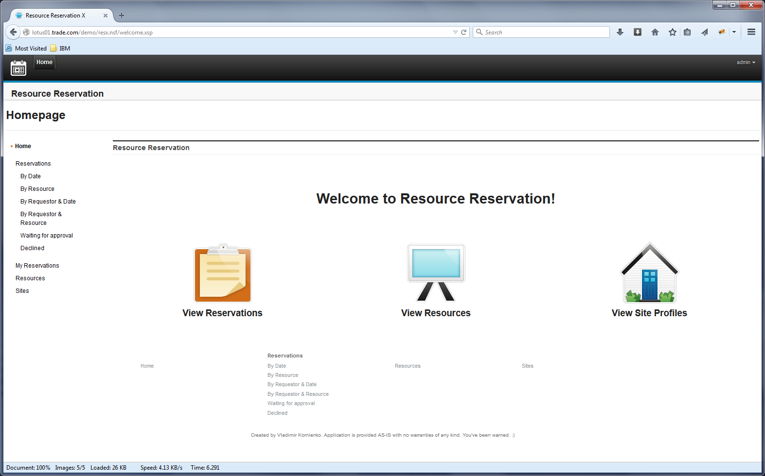
Task: Click the By Resource footer link
Action: [x=283, y=375]
